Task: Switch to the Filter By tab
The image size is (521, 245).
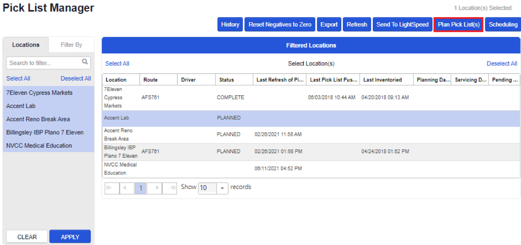Action: pos(71,45)
